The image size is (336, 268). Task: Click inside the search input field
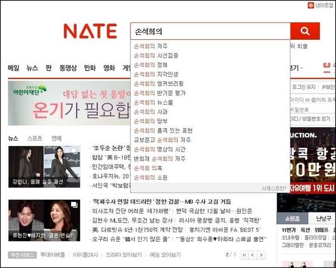coord(210,31)
